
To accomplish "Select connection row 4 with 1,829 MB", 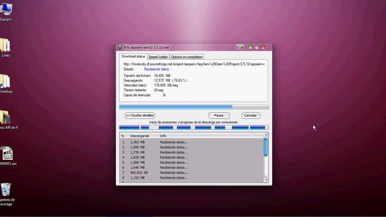I will click(x=192, y=157).
